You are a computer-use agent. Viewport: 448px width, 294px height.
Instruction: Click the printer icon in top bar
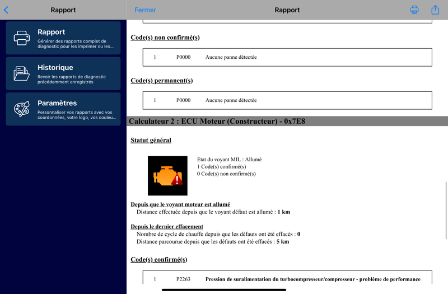(414, 10)
